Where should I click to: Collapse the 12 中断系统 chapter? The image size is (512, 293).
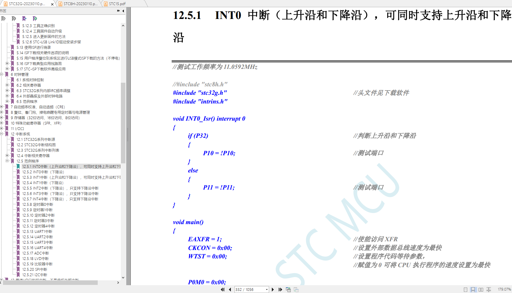click(2, 134)
